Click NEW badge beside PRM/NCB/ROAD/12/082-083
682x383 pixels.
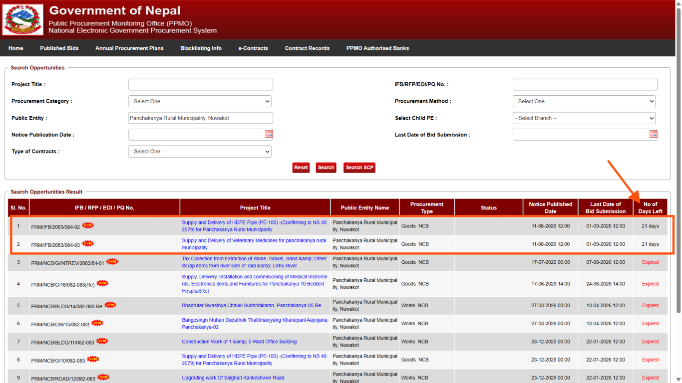[x=103, y=377]
